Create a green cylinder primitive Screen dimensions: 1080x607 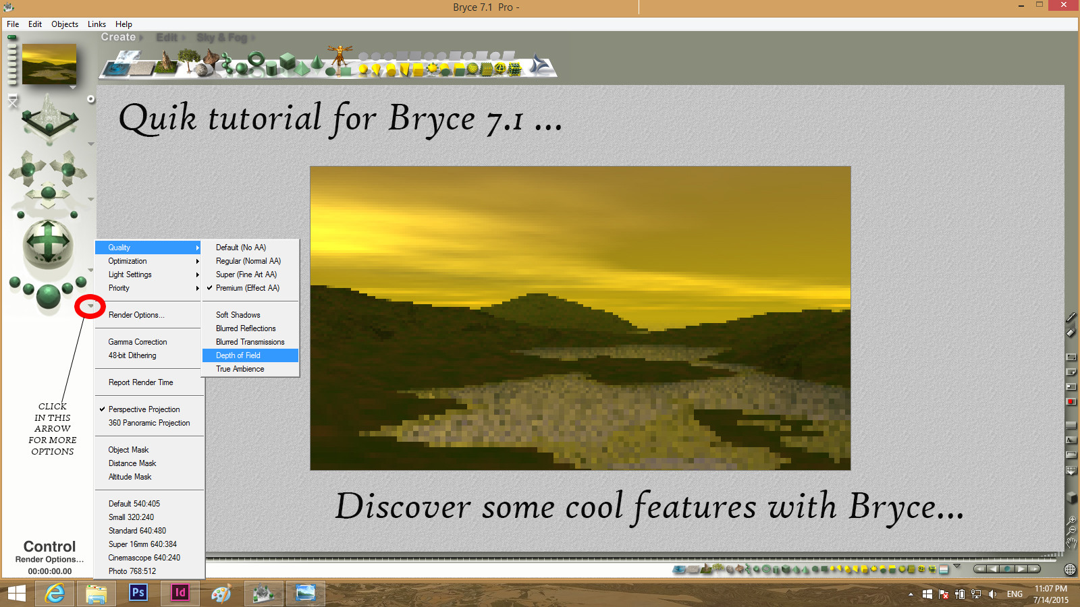coord(271,68)
